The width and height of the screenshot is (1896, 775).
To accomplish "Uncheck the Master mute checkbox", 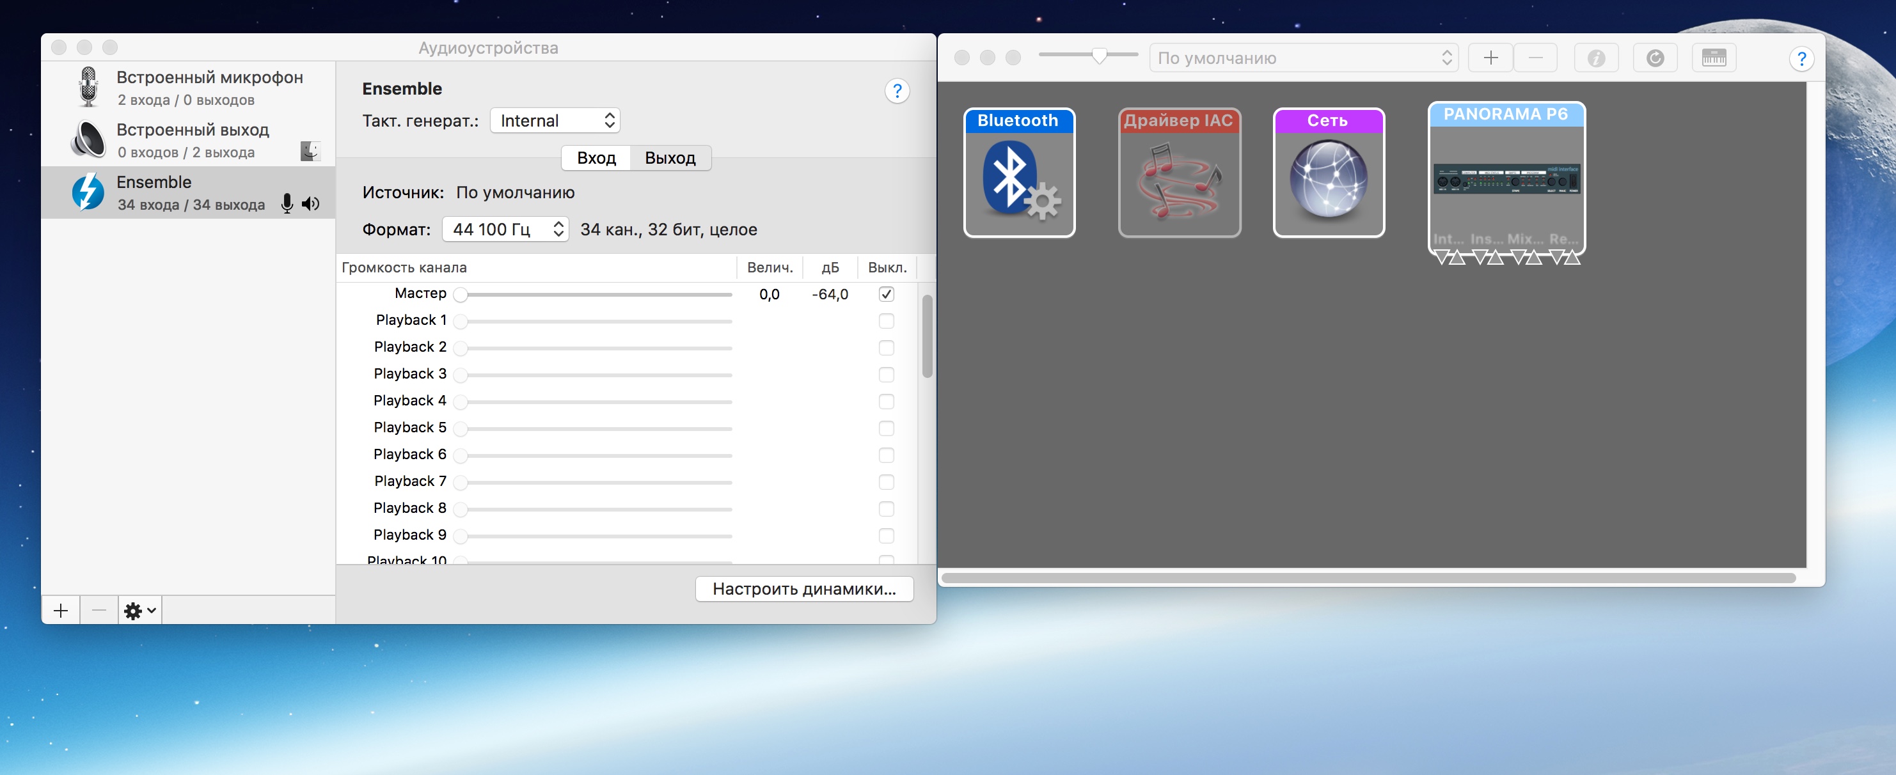I will pos(885,294).
